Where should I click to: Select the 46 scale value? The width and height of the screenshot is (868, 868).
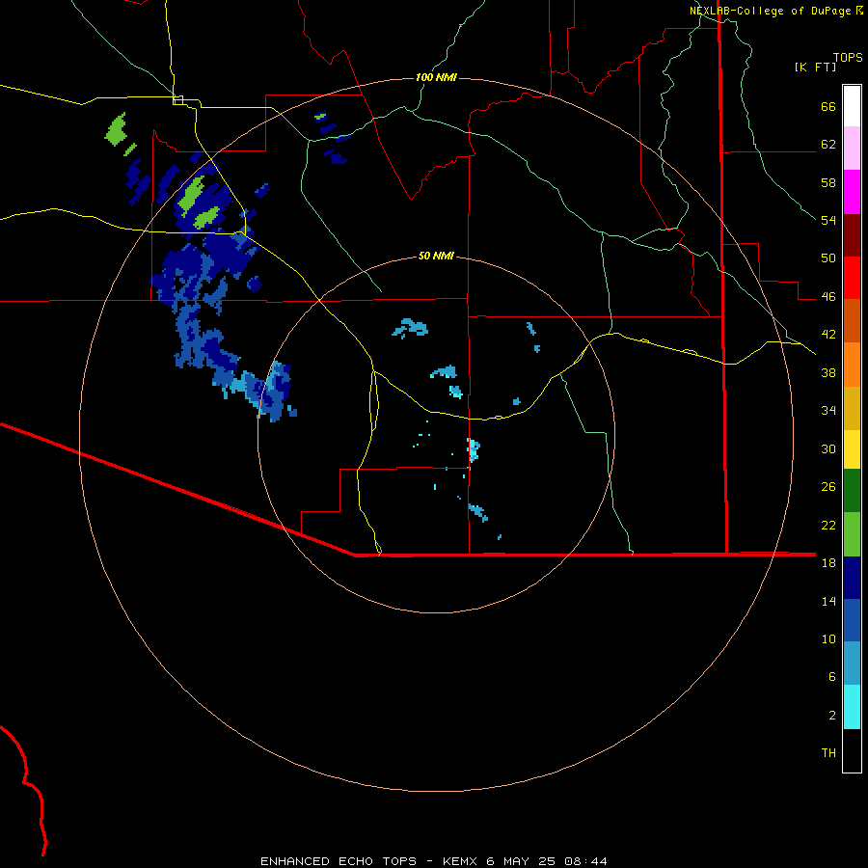pos(828,297)
